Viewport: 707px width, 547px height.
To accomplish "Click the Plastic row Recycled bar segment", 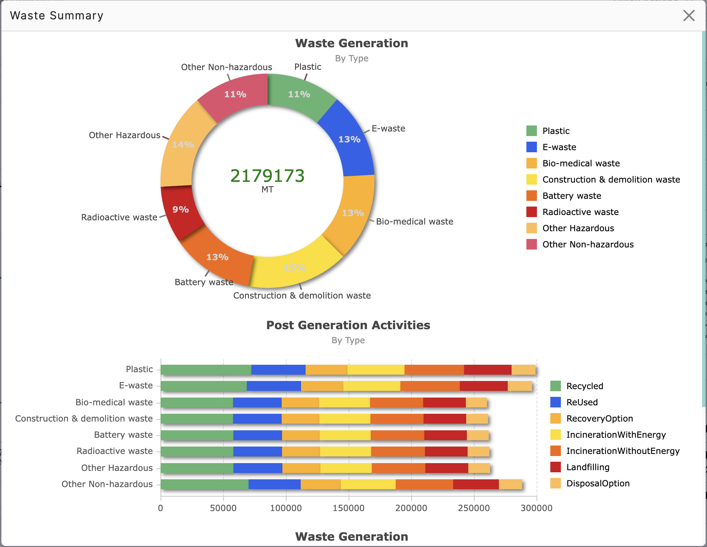I will [x=206, y=370].
